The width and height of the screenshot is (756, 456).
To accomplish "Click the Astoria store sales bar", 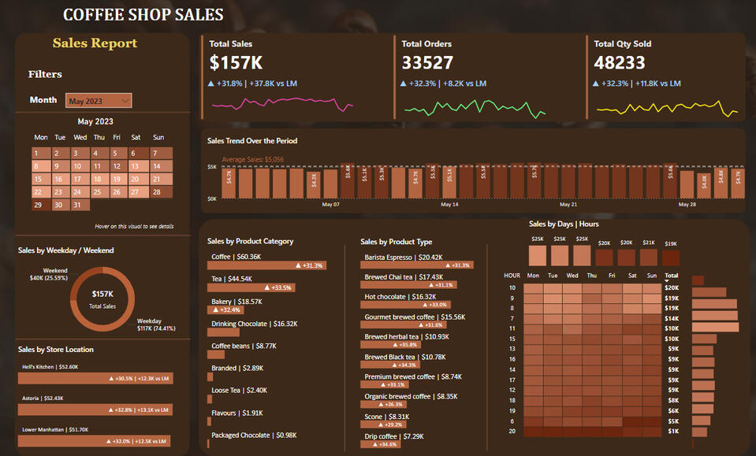I will pyautogui.click(x=95, y=410).
